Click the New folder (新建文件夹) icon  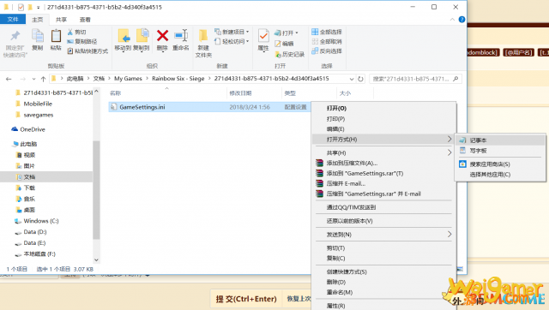pos(203,36)
